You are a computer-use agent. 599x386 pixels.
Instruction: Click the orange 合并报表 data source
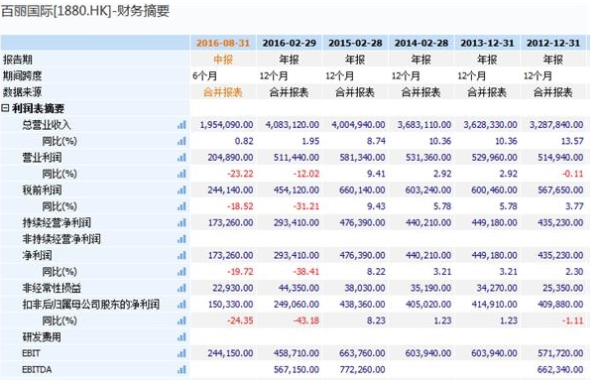pyautogui.click(x=223, y=92)
